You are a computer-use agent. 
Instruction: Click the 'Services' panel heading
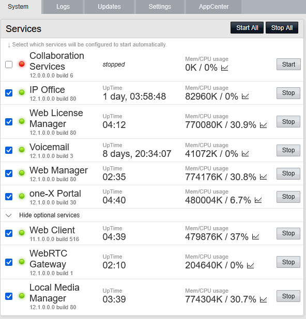[x=23, y=29]
